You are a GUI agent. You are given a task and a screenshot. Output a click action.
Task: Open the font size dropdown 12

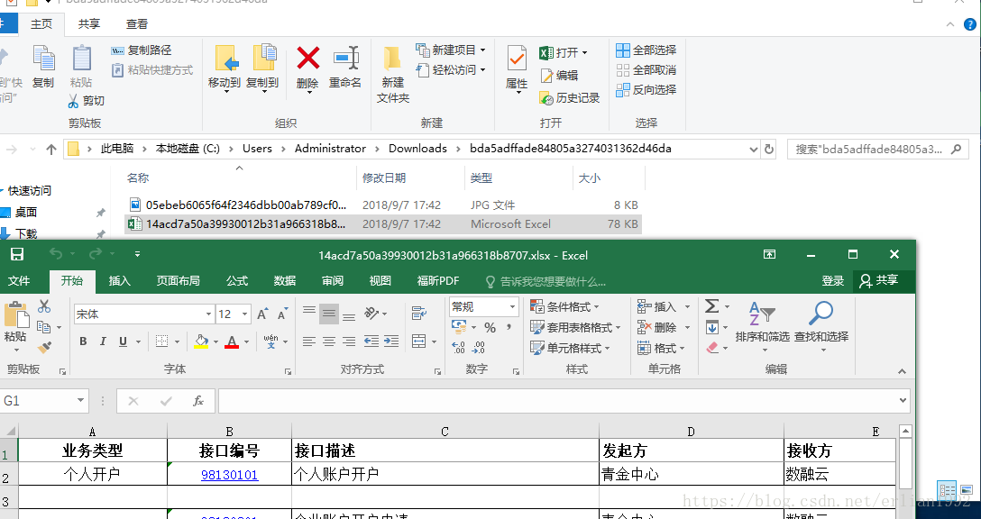coord(244,314)
